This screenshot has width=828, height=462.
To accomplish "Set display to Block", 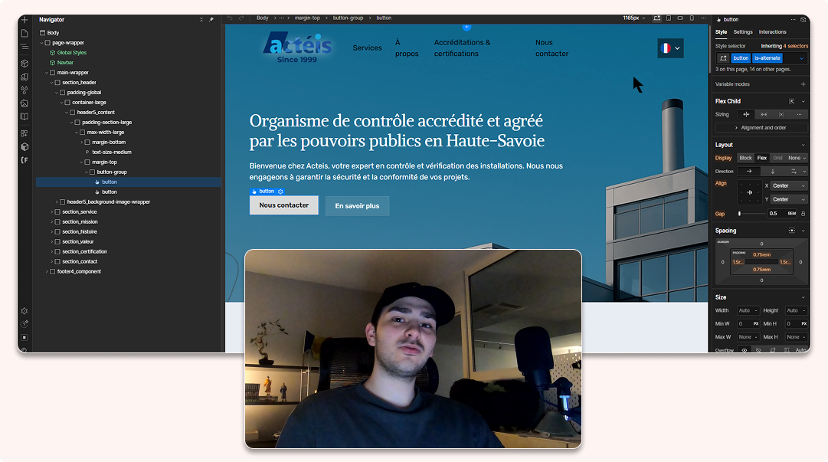I will point(745,158).
